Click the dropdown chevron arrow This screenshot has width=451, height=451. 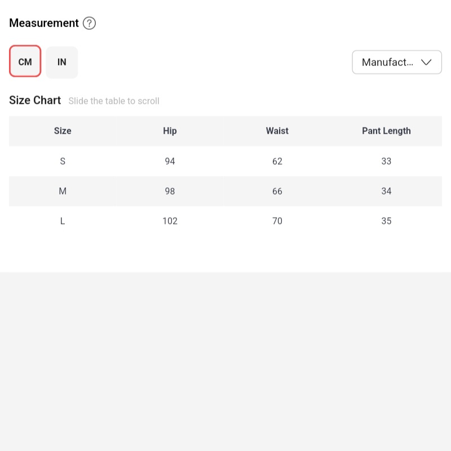426,62
